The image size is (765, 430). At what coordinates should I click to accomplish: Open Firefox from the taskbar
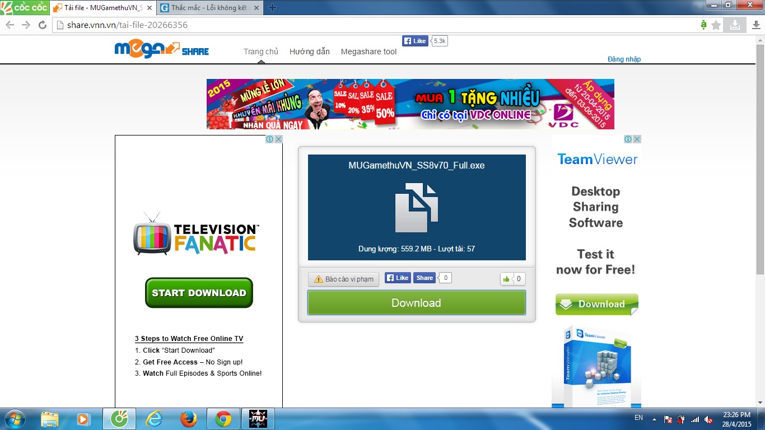coord(189,419)
